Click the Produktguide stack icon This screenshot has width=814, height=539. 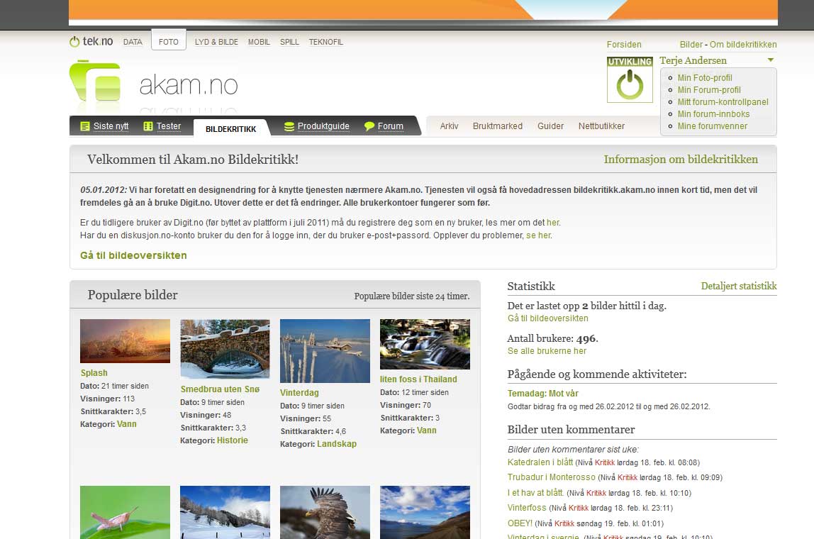click(289, 126)
